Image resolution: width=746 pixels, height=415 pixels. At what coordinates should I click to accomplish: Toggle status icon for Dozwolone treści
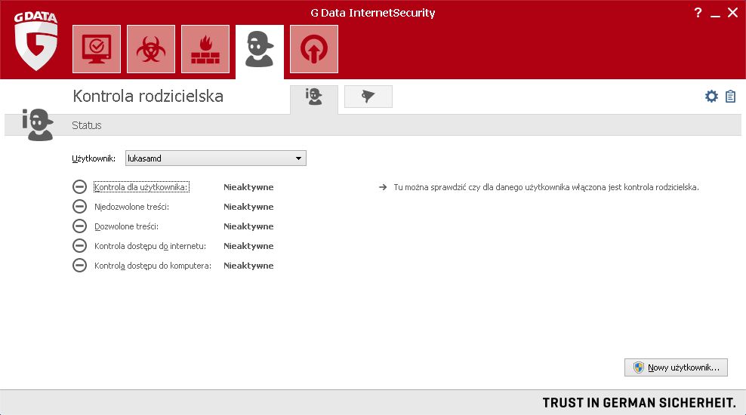[x=79, y=226]
